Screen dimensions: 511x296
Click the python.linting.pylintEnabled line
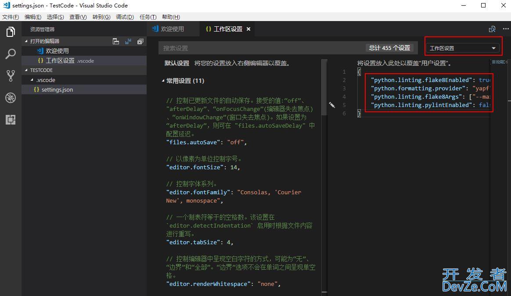pyautogui.click(x=430, y=105)
